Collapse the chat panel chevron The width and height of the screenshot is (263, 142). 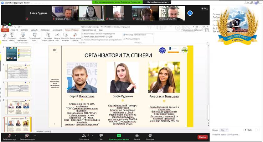click(214, 9)
